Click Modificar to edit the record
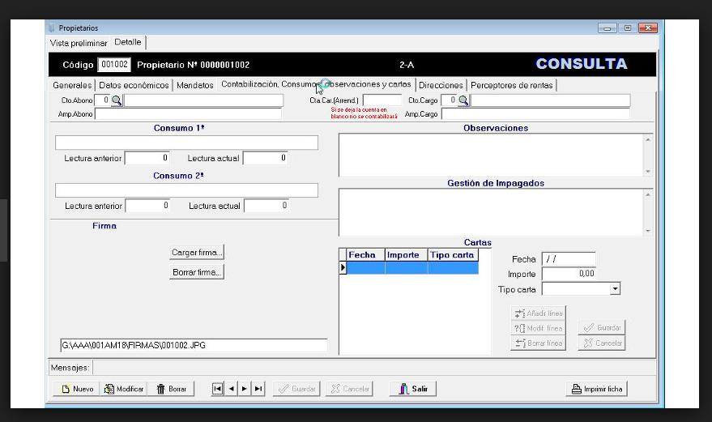Image resolution: width=712 pixels, height=422 pixels. pyautogui.click(x=123, y=389)
